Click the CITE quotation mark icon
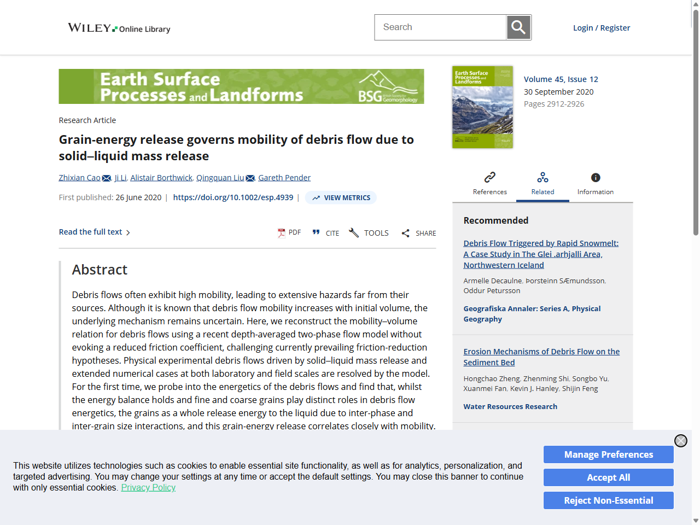The width and height of the screenshot is (700, 525). pyautogui.click(x=316, y=232)
